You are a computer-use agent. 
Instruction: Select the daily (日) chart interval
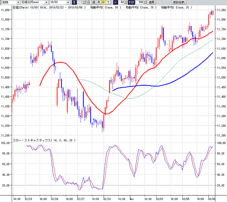pyautogui.click(x=89, y=2)
